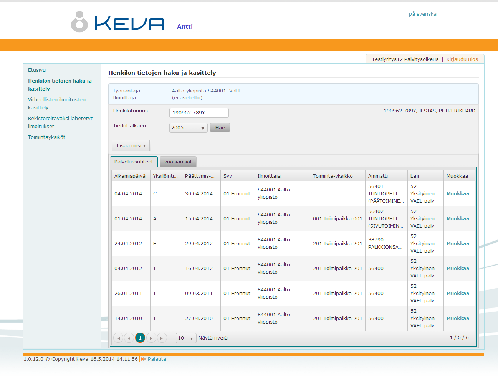Select 38790 PALKKIONSA... occupation cell

(x=386, y=244)
